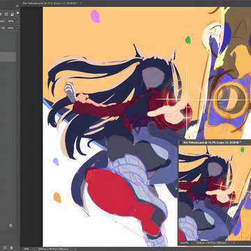This screenshot has height=251, width=251.
Task: Click the Fill percentage value field
Action: 10,28
